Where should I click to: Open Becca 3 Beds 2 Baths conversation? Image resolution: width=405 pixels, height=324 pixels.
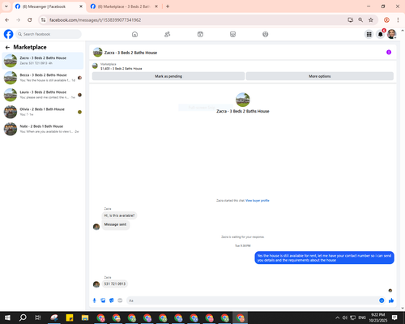click(43, 78)
